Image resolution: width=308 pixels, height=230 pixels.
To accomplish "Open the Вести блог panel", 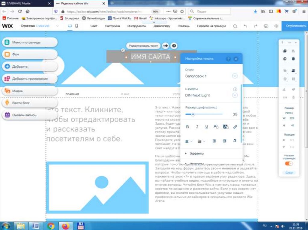I will [x=30, y=103].
